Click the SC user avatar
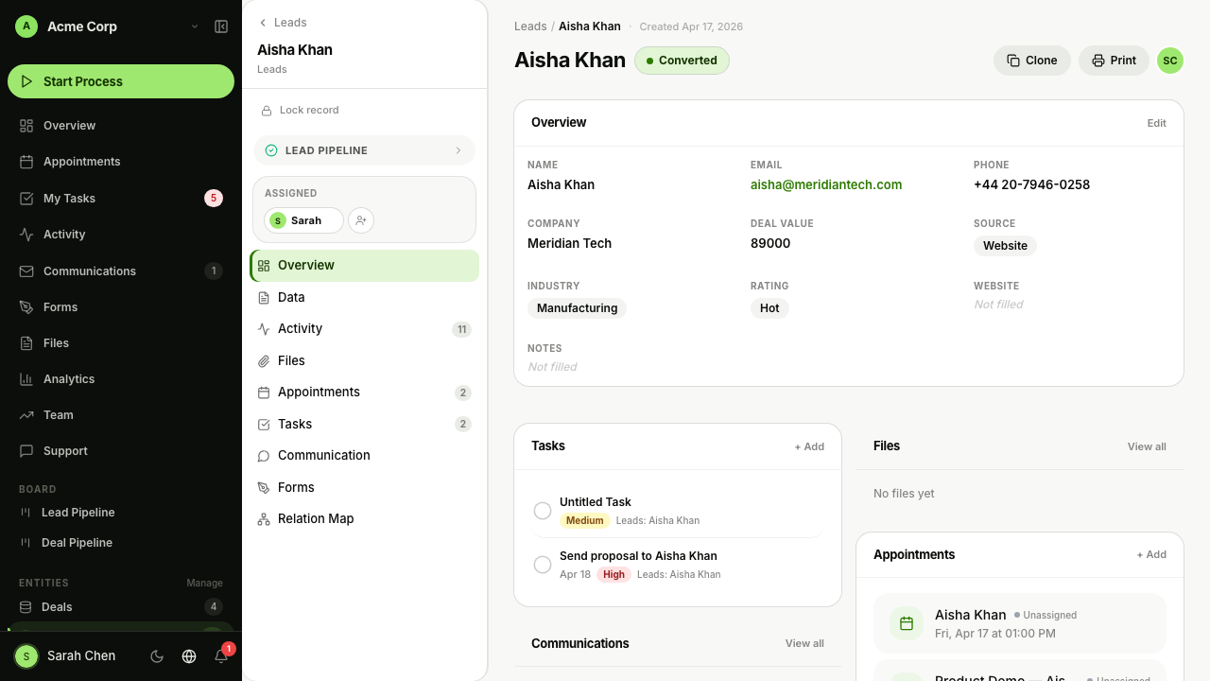The width and height of the screenshot is (1210, 681). 1170,61
